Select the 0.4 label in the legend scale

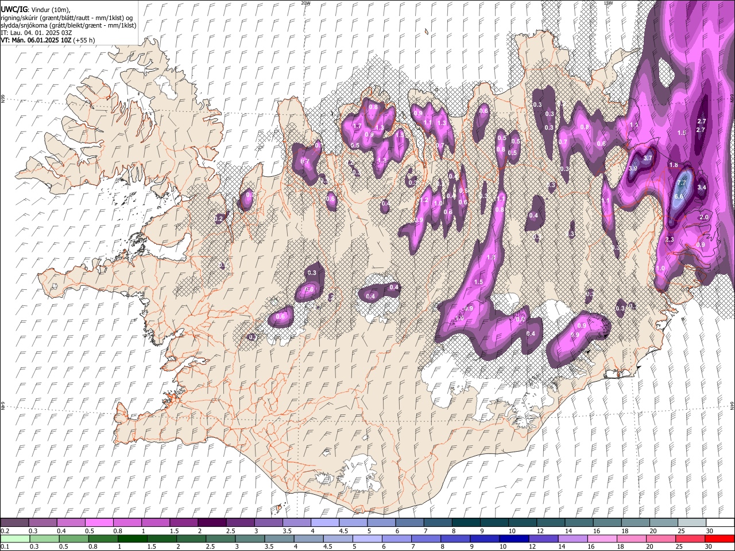pyautogui.click(x=63, y=531)
